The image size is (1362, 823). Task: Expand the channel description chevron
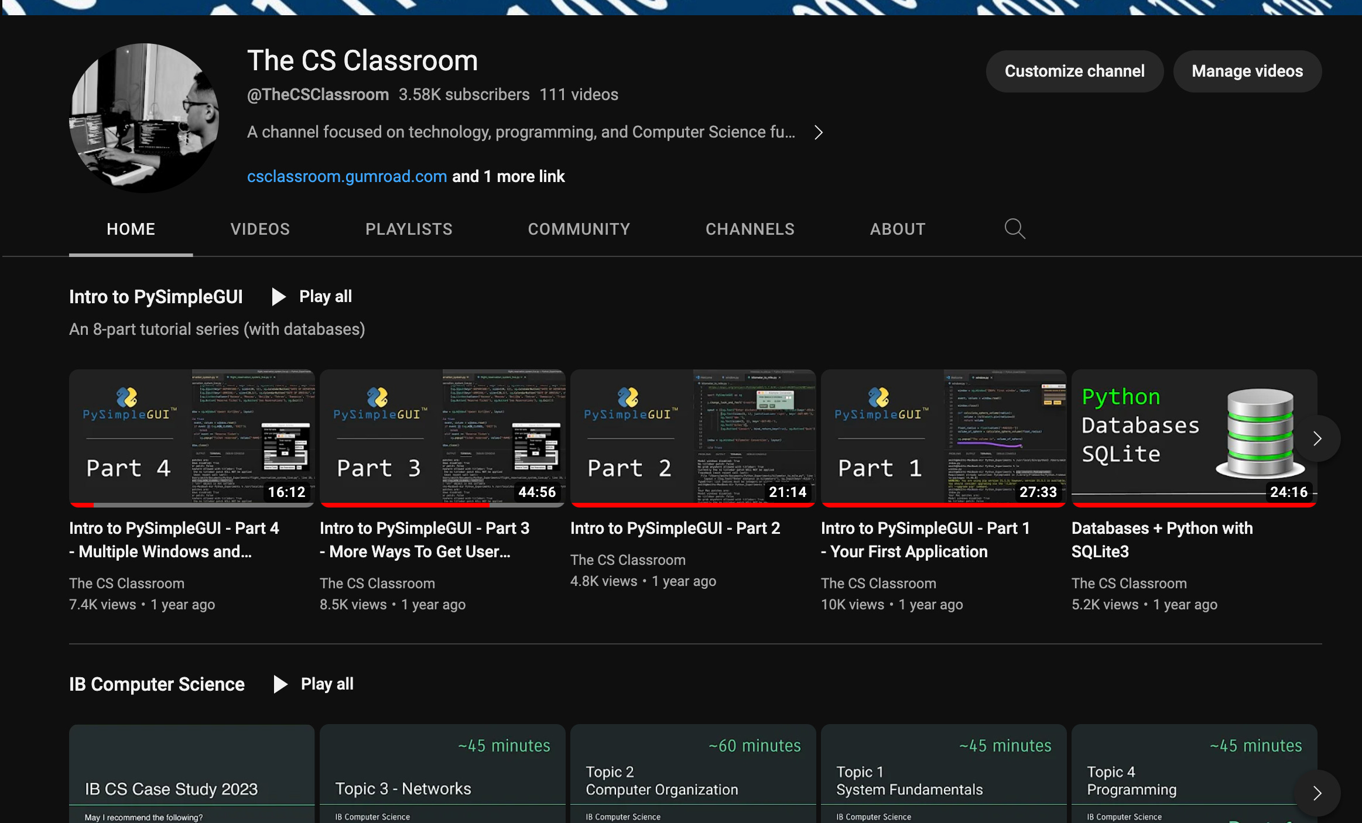[819, 133]
